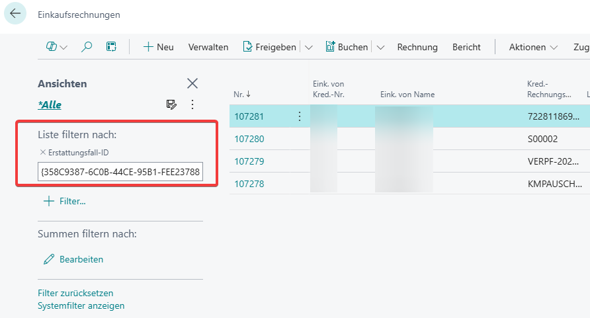Viewport: 590px width, 318px height.
Task: Open the Aktionen dropdown menu
Action: click(x=533, y=47)
